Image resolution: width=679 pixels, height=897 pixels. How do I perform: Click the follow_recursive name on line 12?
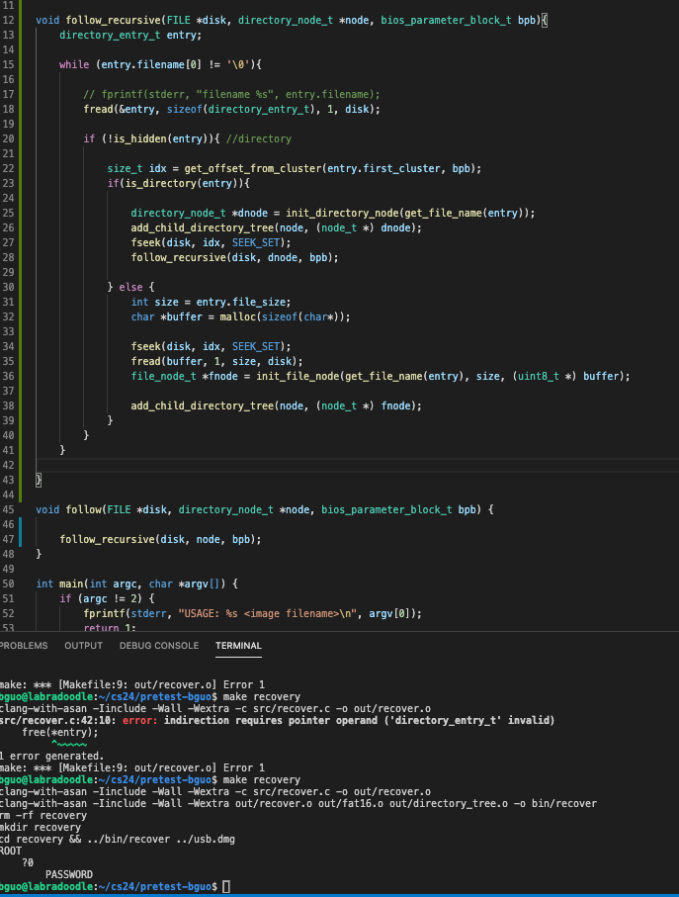110,20
